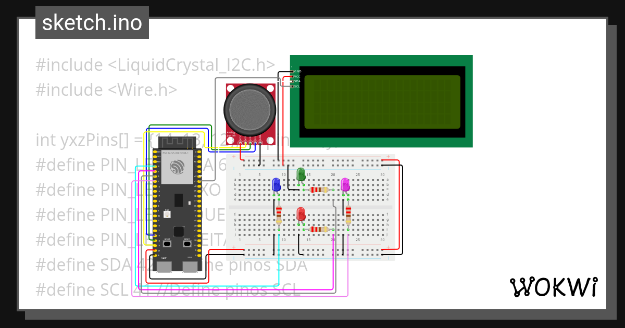The width and height of the screenshot is (625, 328).
Task: Click the blue LED on the breadboard
Action: [277, 185]
